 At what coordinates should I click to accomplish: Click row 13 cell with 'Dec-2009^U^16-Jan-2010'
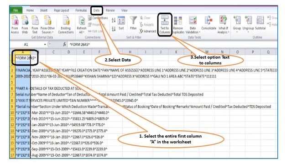(x=23, y=131)
